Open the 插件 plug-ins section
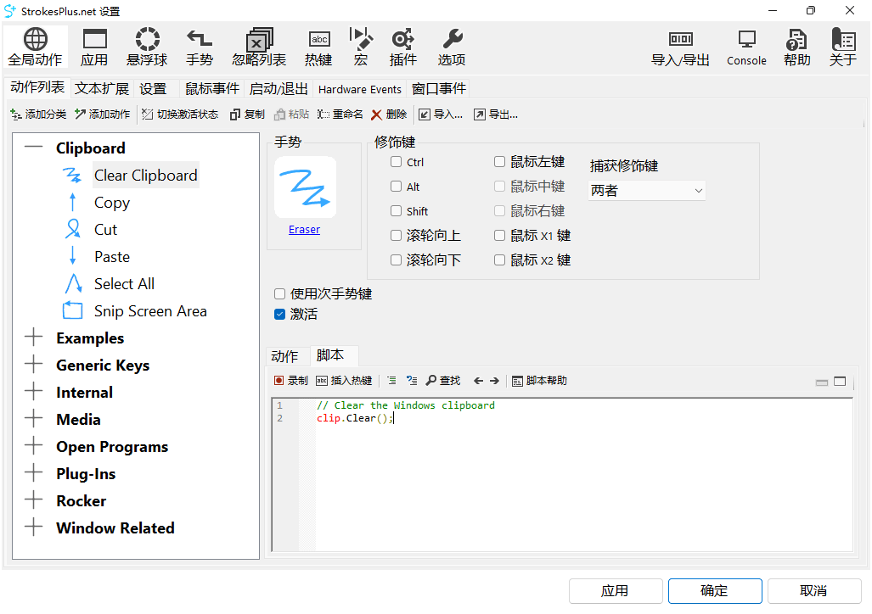 [402, 47]
